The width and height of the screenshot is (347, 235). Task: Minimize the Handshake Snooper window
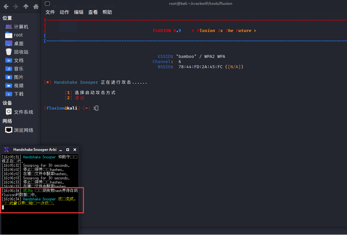[60, 150]
